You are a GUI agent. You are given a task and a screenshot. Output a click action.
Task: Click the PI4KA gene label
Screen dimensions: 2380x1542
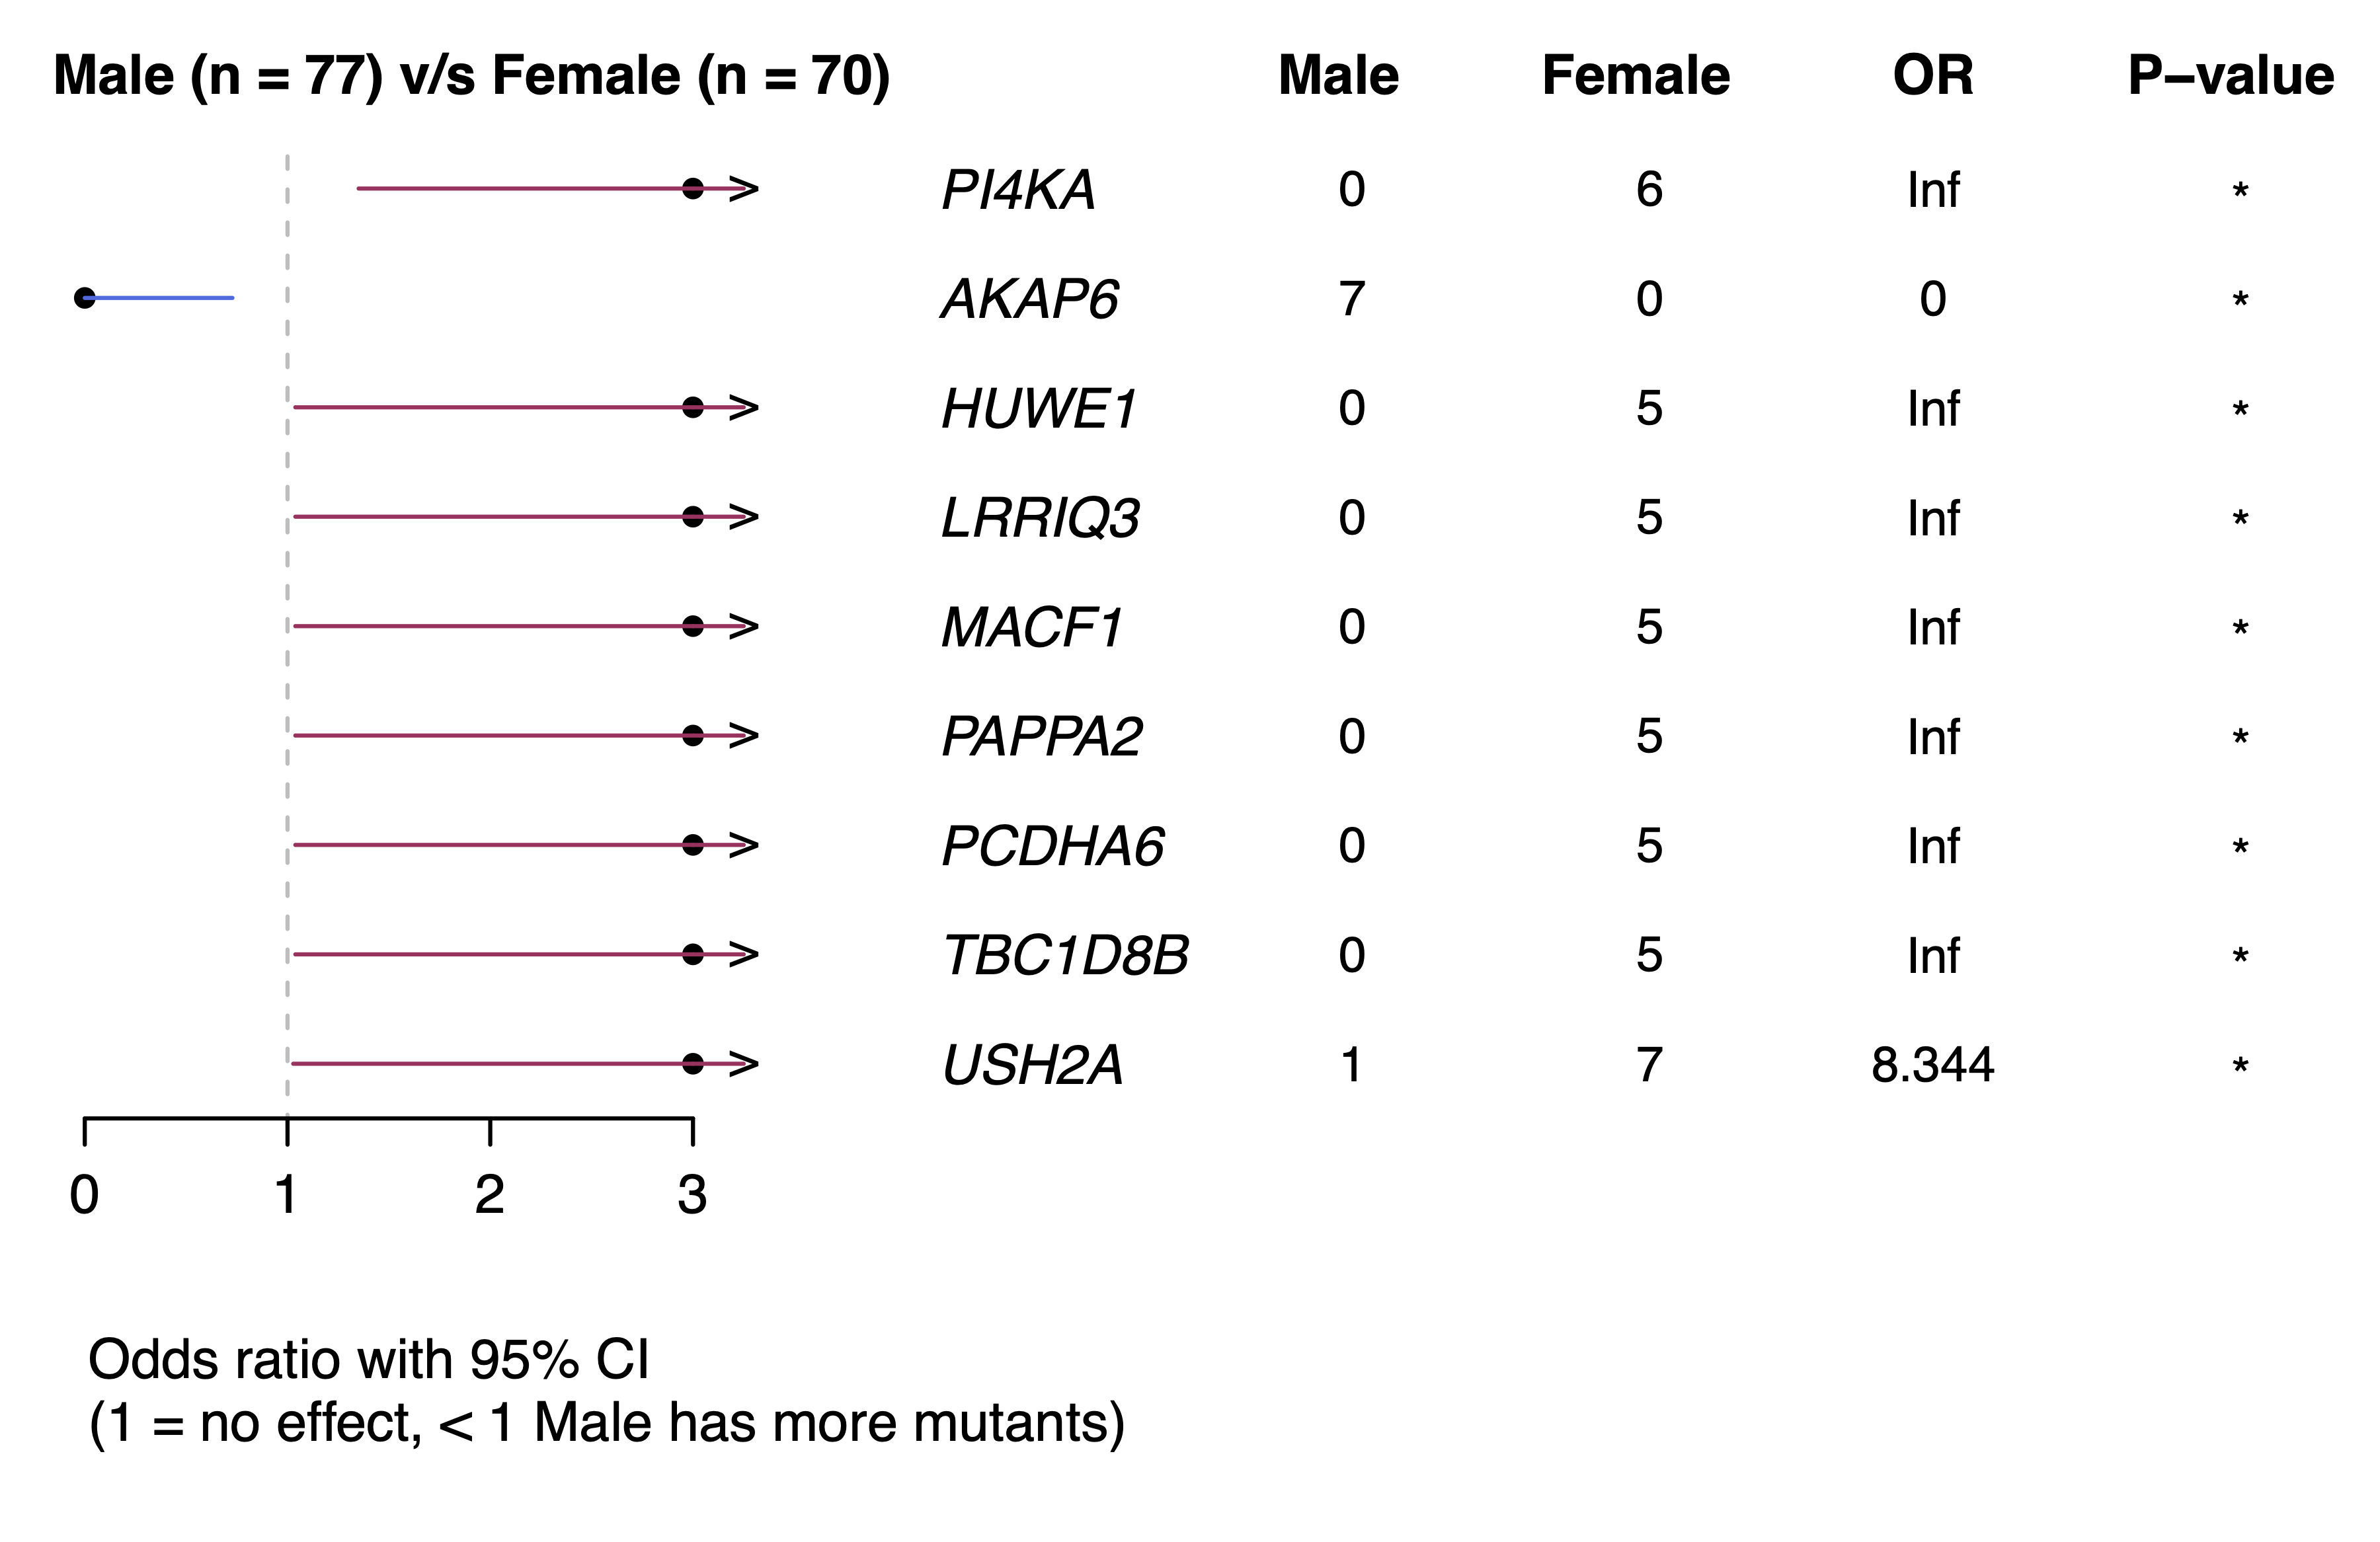coord(1018,190)
